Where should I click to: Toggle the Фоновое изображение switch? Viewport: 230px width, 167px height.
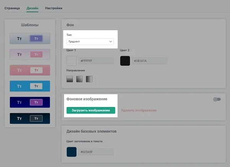pos(217,99)
